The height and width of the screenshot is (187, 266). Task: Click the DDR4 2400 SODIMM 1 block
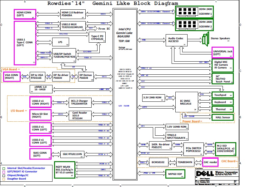(194, 12)
